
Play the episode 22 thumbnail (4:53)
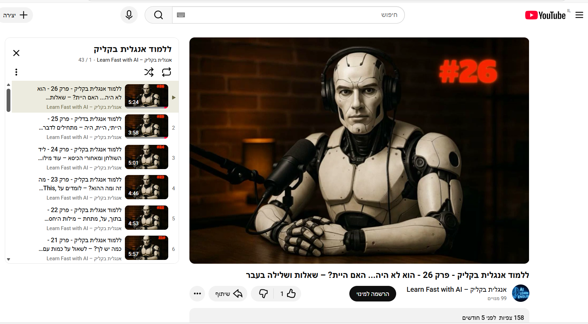click(x=146, y=218)
